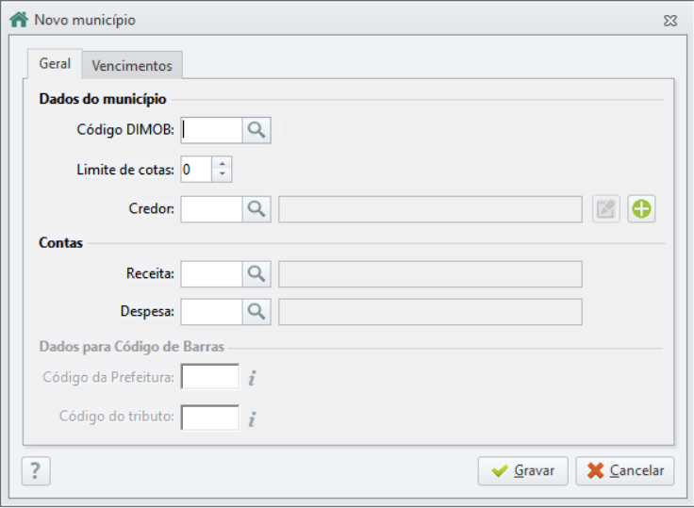Viewport: 694px width, 508px height.
Task: Show info for Código do tributo
Action: (x=252, y=418)
